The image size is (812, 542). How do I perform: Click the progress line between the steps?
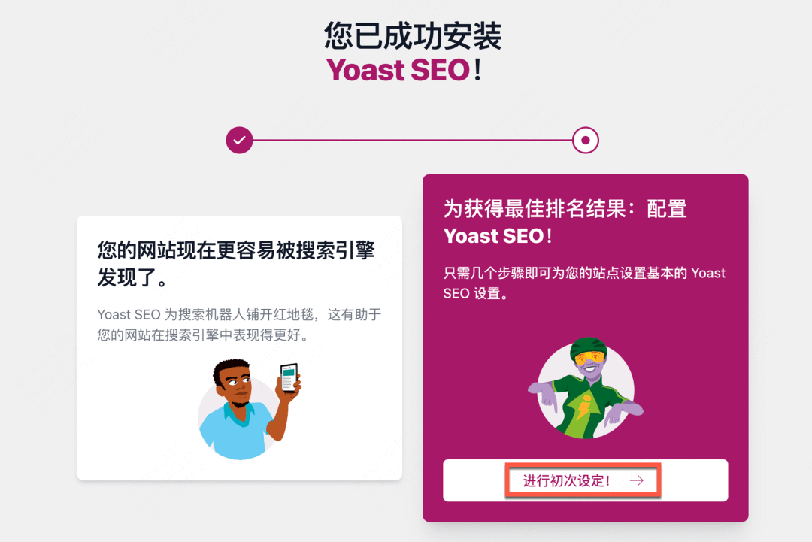412,140
